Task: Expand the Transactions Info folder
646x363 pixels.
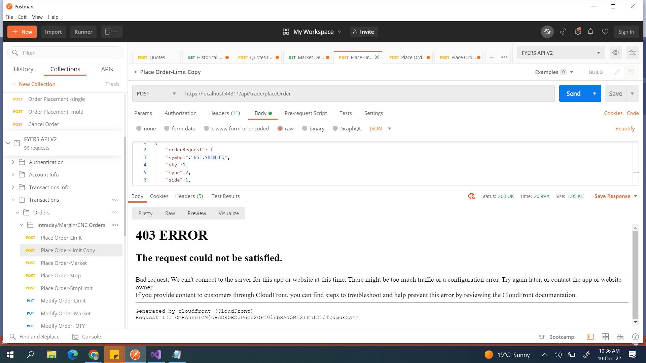Action: [13, 187]
